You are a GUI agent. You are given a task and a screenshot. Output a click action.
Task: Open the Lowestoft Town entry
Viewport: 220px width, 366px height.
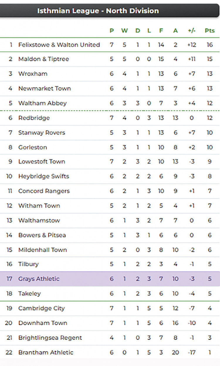click(41, 162)
